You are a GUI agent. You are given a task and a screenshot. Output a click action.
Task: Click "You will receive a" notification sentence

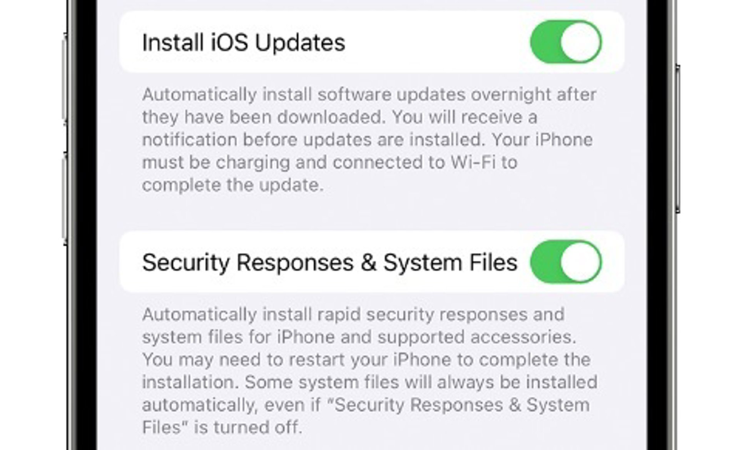pyautogui.click(x=465, y=117)
